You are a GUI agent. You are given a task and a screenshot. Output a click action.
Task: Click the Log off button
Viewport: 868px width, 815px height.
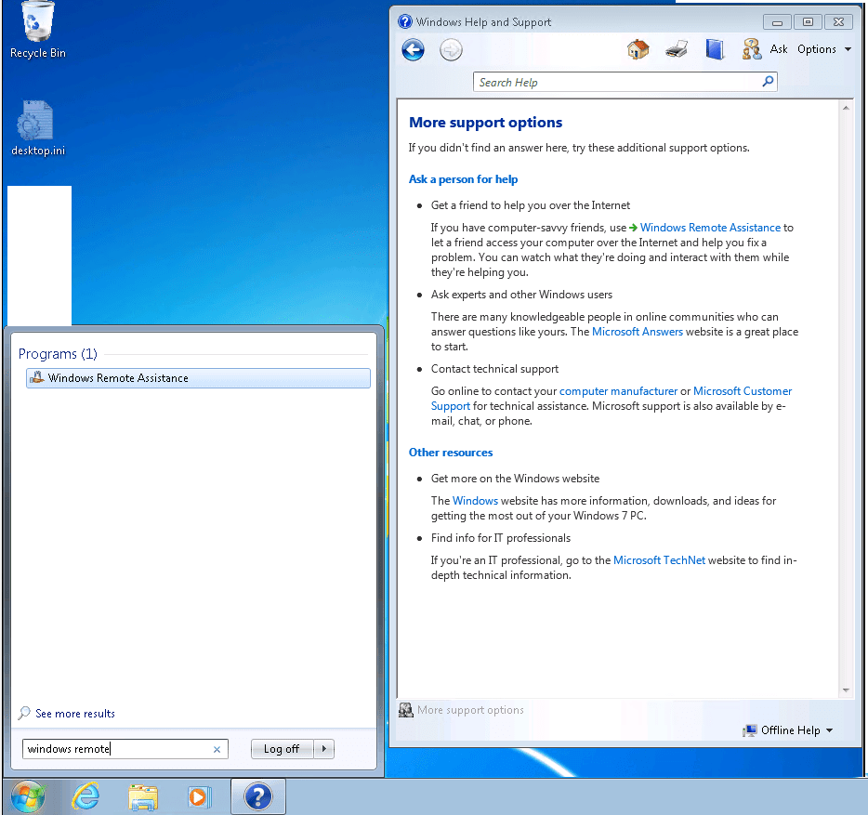click(282, 749)
